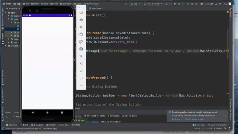Open the app run configuration dropdown
This screenshot has height=134, width=238.
point(135,4)
